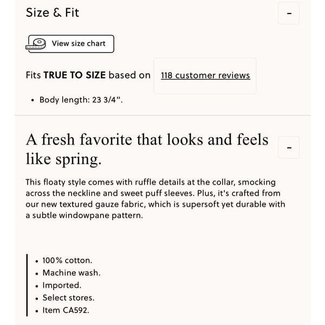Image resolution: width=325 pixels, height=325 pixels.
Task: Click the 'A fresh favorite' headline text
Action: click(x=147, y=149)
